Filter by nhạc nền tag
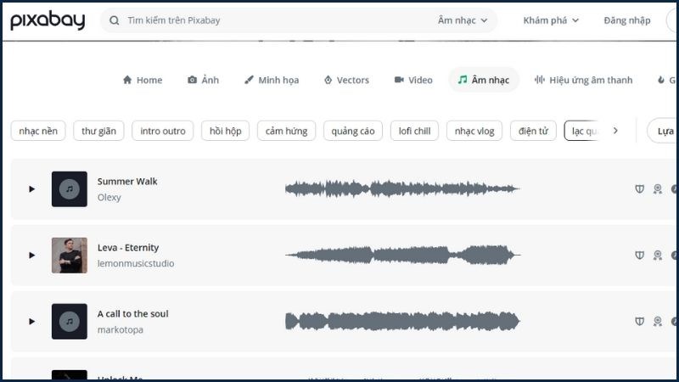The width and height of the screenshot is (679, 382). (x=38, y=131)
